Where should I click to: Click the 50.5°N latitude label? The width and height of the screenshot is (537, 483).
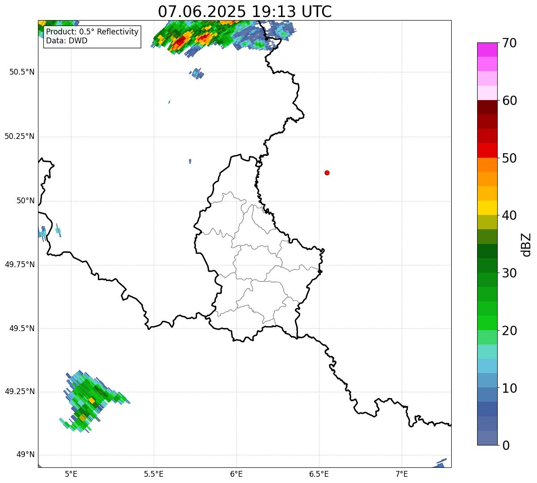[x=22, y=72]
